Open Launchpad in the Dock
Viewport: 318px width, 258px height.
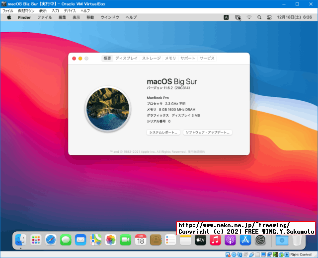coord(36,240)
